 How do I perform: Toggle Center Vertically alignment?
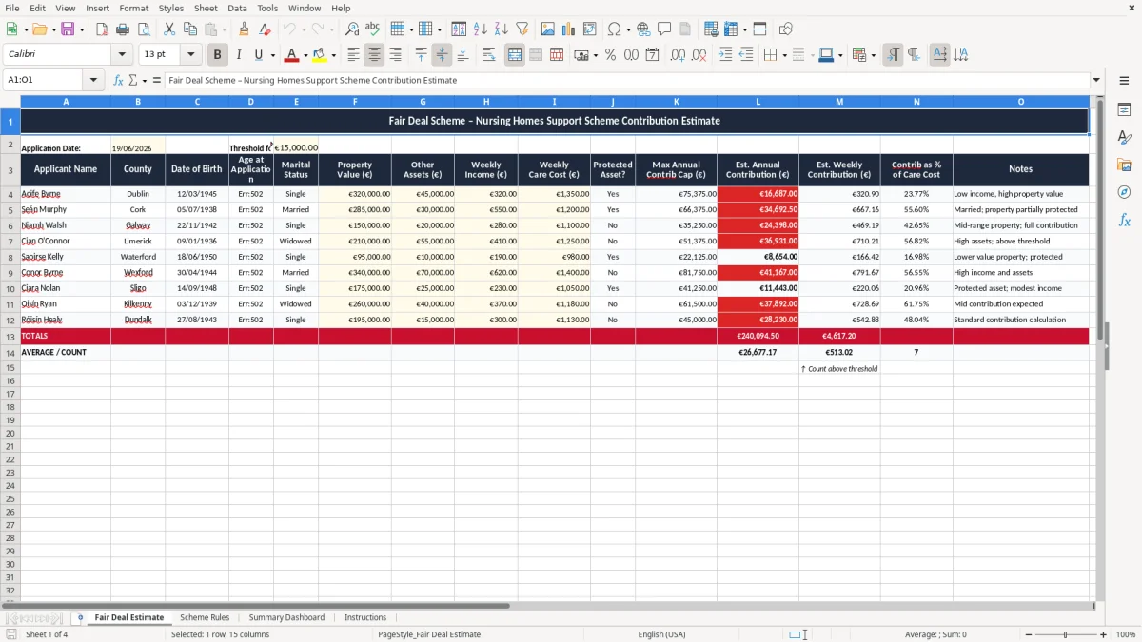click(x=442, y=55)
